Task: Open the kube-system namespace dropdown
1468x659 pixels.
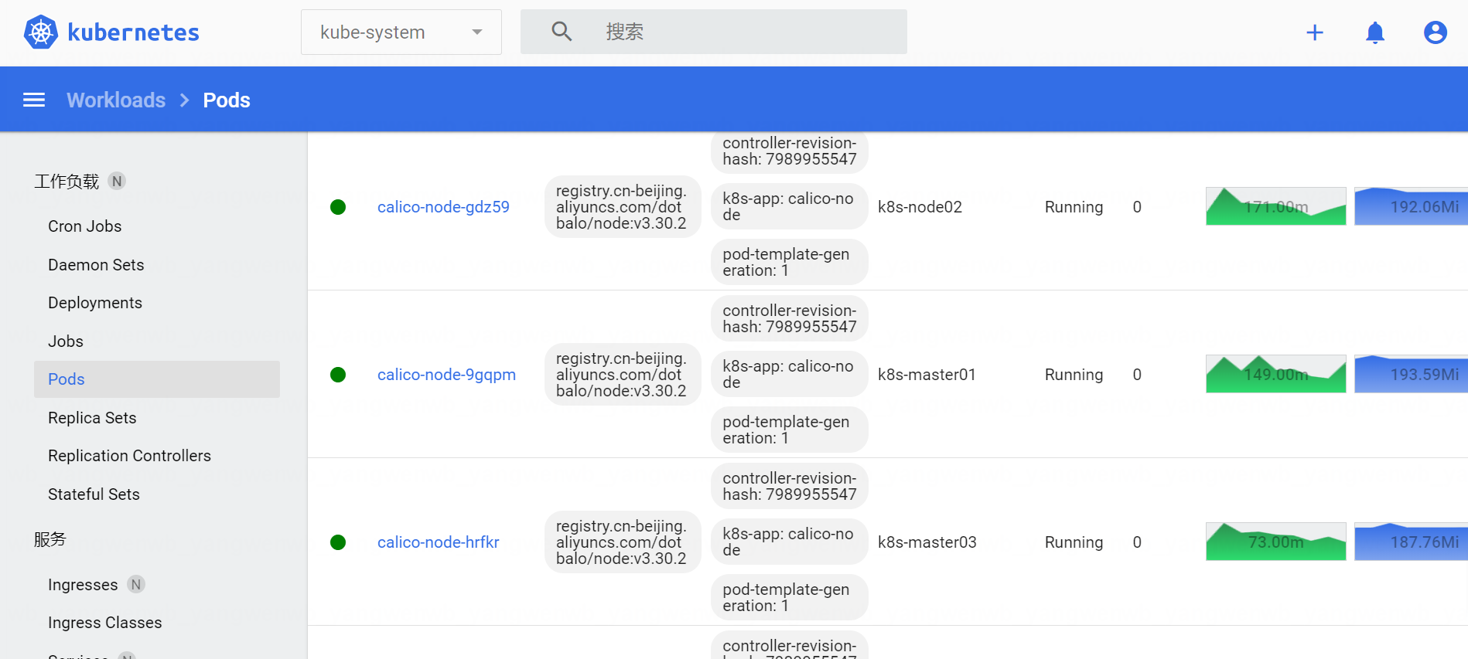Action: pyautogui.click(x=401, y=32)
